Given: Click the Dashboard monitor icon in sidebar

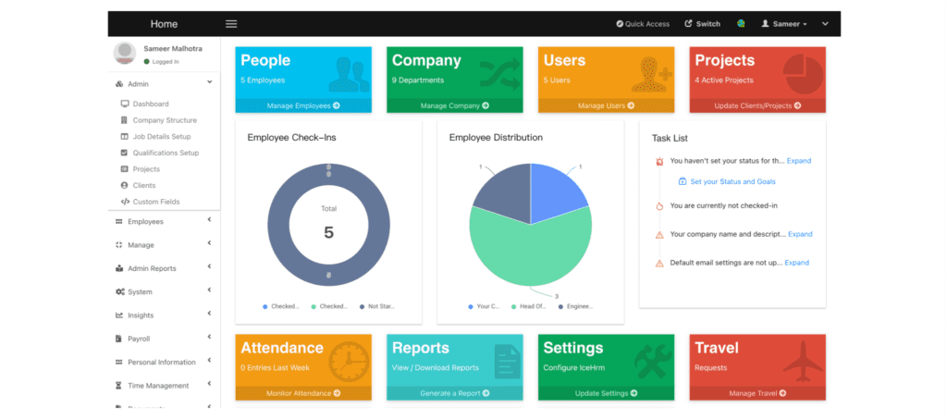Looking at the screenshot, I should pyautogui.click(x=125, y=104).
